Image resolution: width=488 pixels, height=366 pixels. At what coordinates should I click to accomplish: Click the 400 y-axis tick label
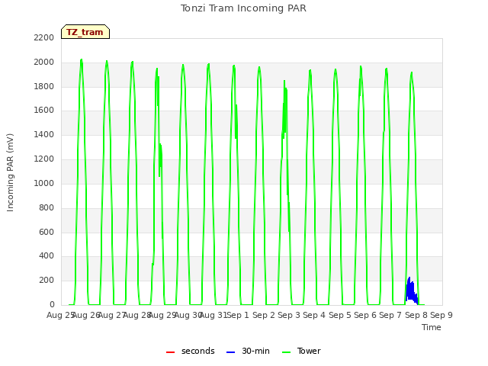point(47,256)
